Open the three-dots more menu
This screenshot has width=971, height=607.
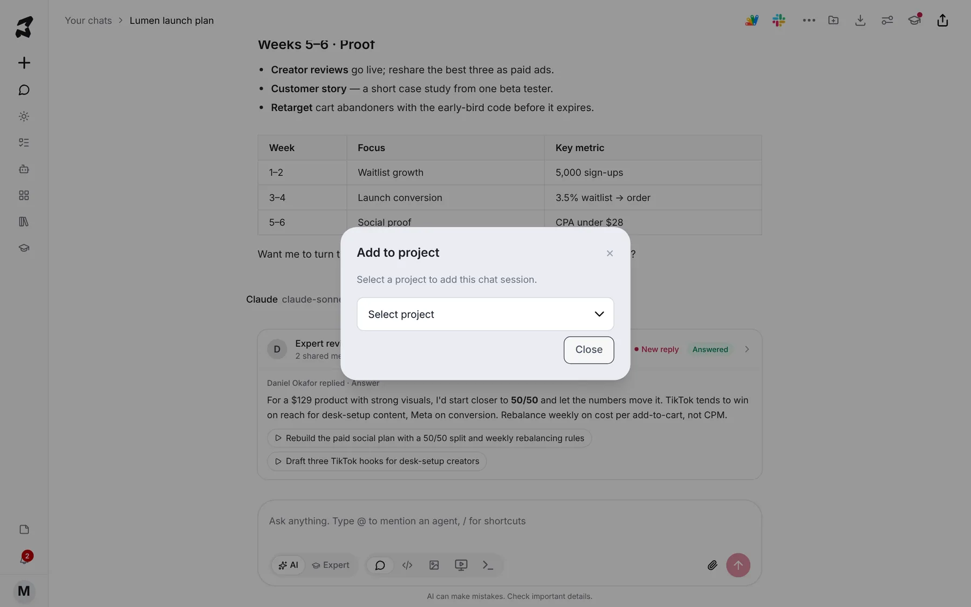point(809,21)
